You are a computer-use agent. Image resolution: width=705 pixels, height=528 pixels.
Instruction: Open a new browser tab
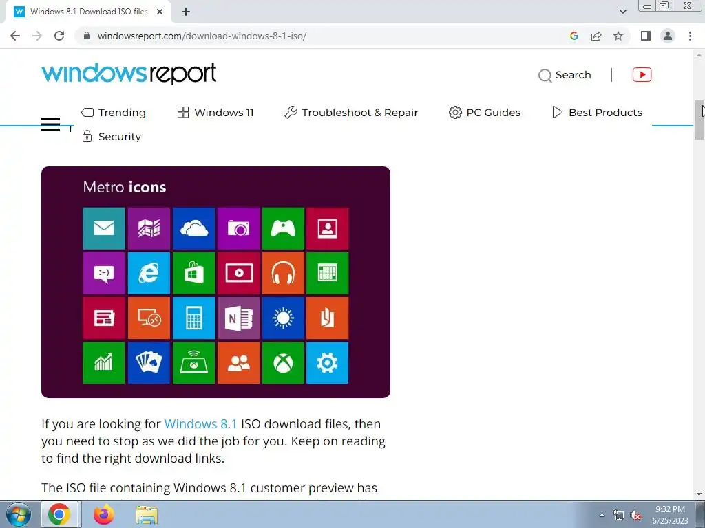pos(186,12)
